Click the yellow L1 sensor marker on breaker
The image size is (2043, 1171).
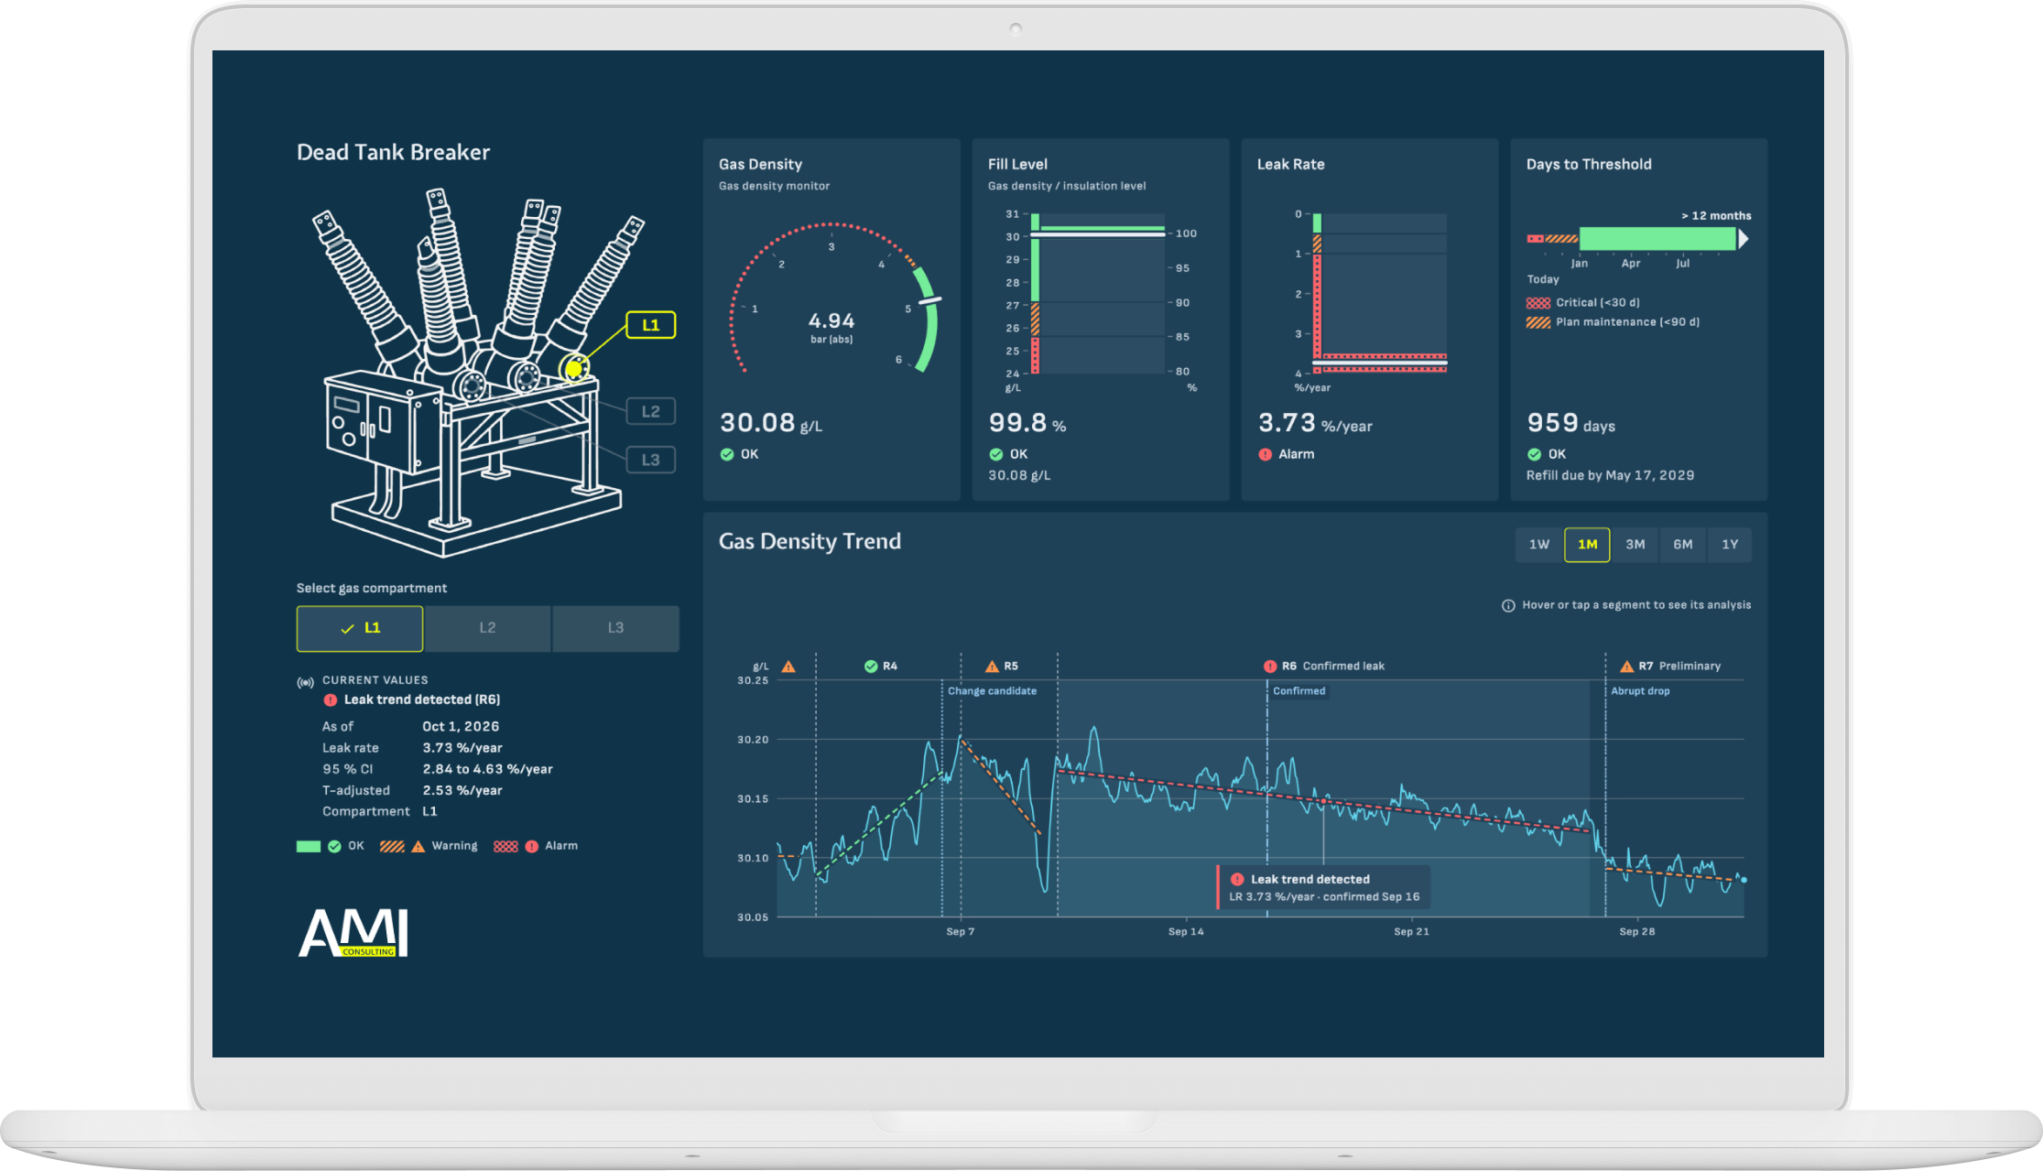pos(574,369)
